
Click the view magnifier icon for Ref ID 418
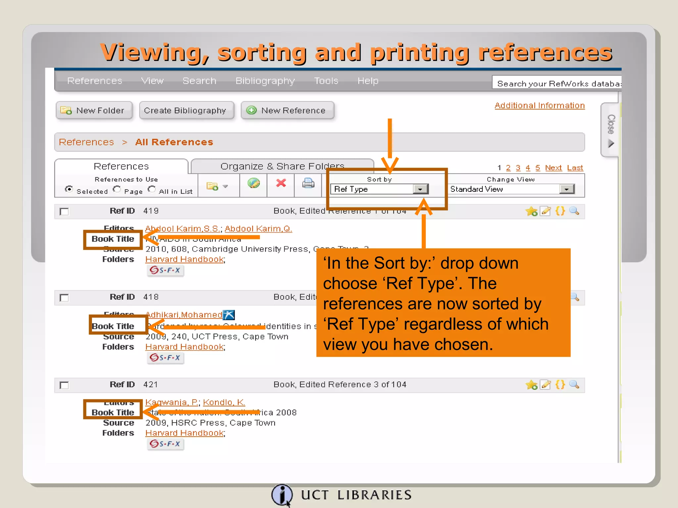point(575,297)
